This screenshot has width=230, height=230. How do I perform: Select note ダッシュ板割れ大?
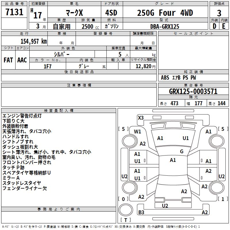20,147
